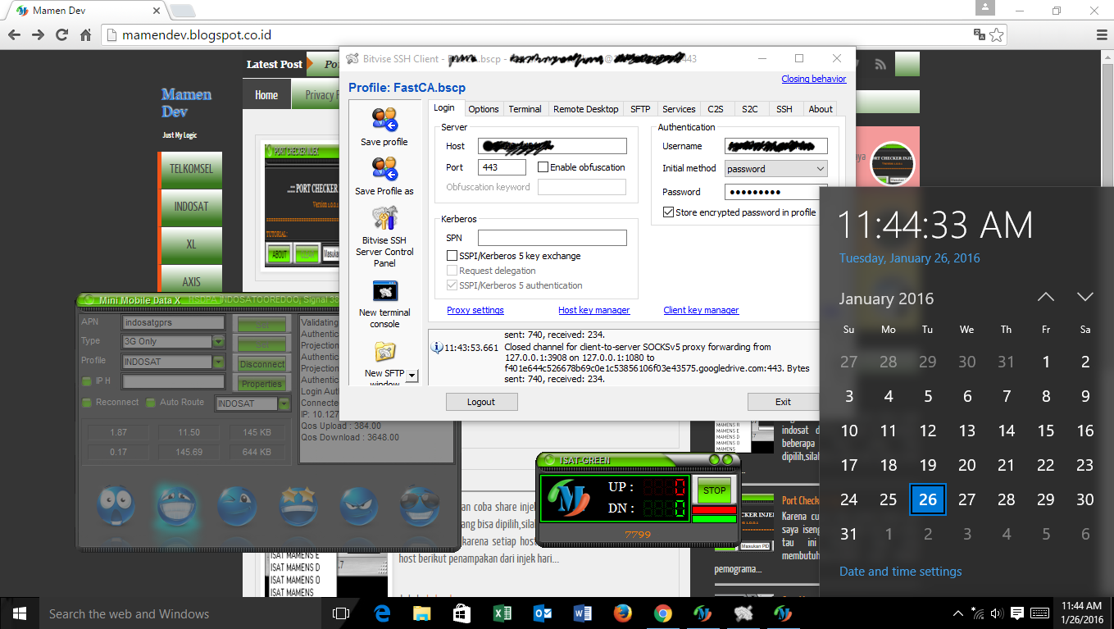The width and height of the screenshot is (1114, 629).
Task: Open Microsoft Edge from the taskbar
Action: 382,613
